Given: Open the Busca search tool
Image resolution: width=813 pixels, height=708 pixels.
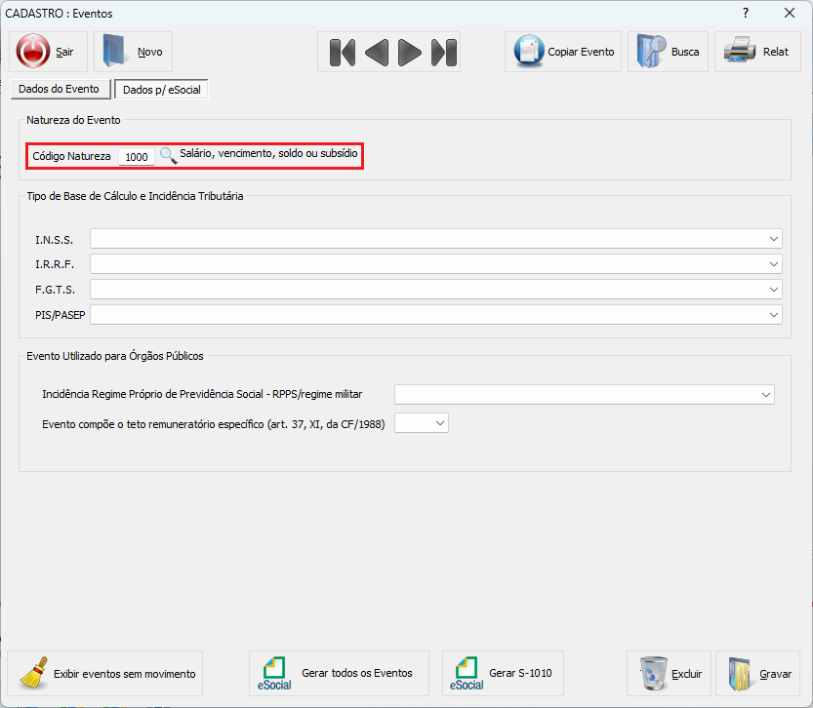Looking at the screenshot, I should click(x=669, y=52).
